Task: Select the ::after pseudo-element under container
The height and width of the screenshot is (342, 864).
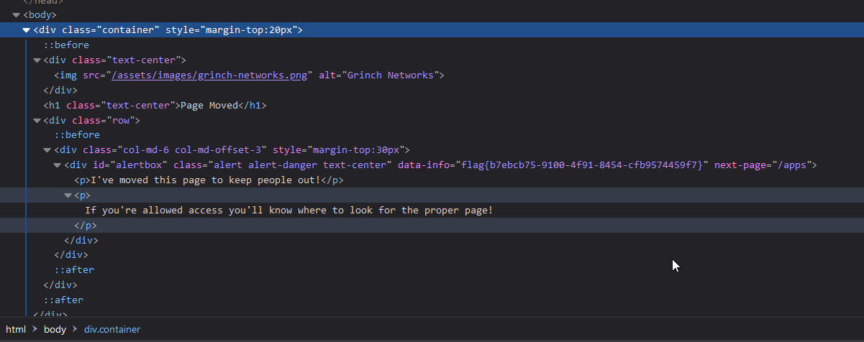Action: (63, 300)
